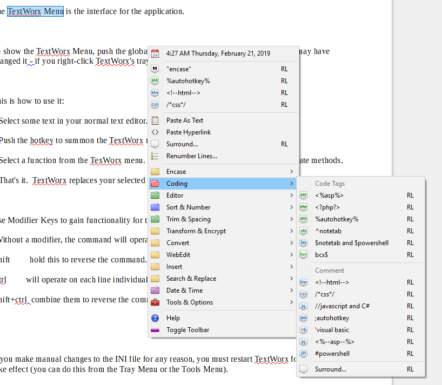Click the php icon beside <?php?>
442x385 pixels.
[303, 207]
